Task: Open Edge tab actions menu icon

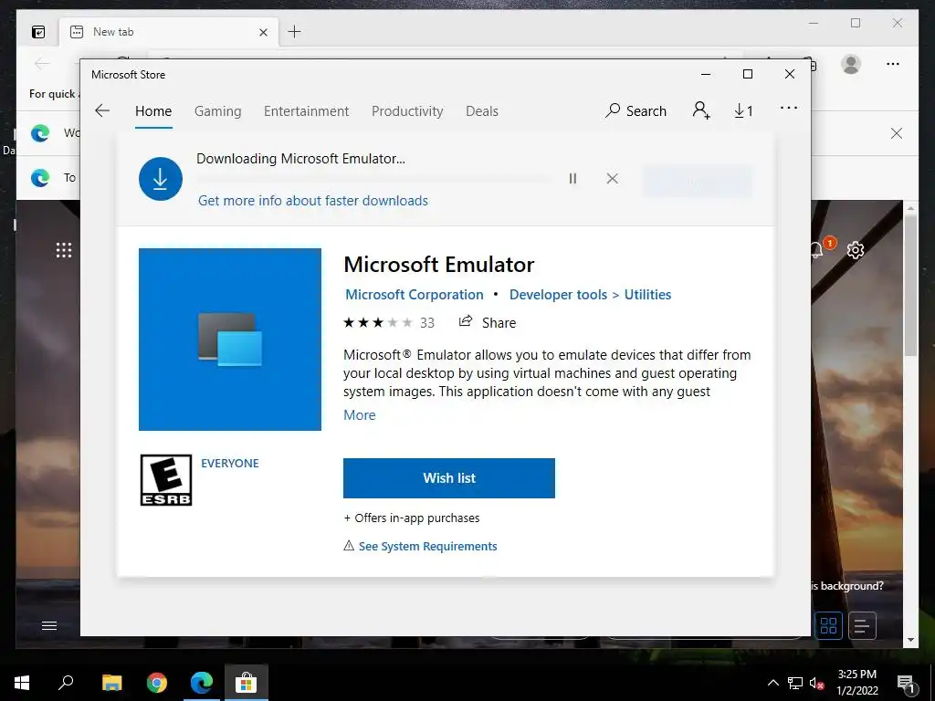Action: pos(38,32)
